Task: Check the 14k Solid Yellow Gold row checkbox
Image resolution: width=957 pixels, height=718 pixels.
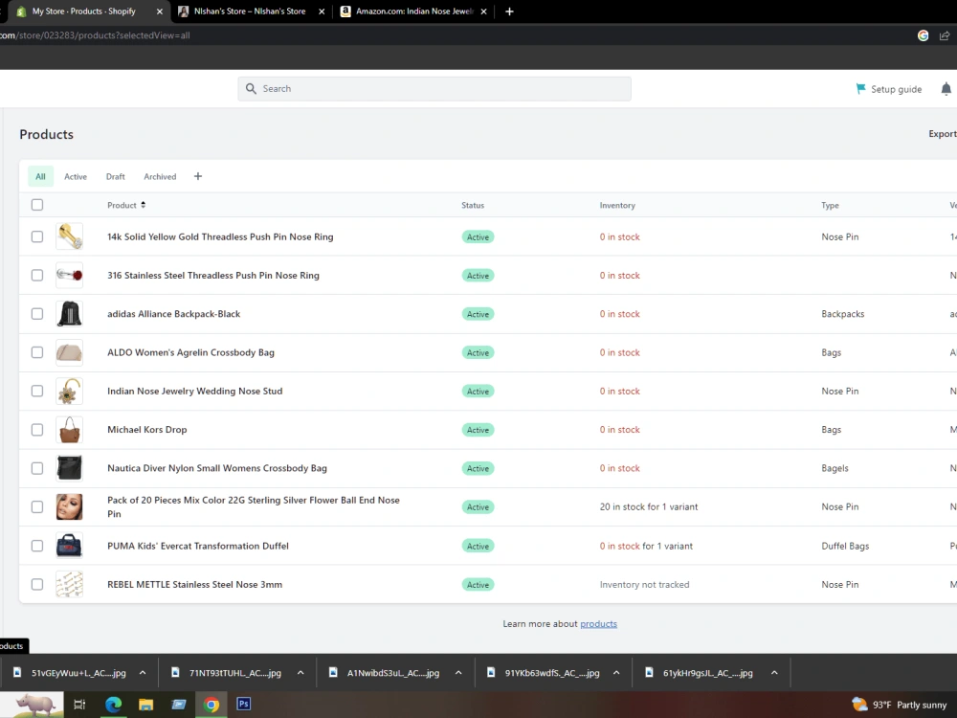Action: (37, 236)
